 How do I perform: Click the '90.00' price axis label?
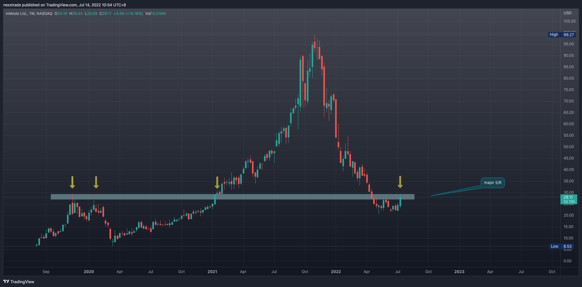click(x=569, y=55)
